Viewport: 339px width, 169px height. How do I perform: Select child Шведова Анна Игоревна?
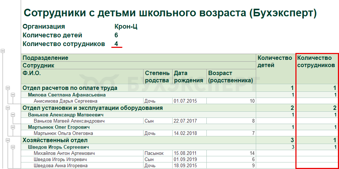82,165
